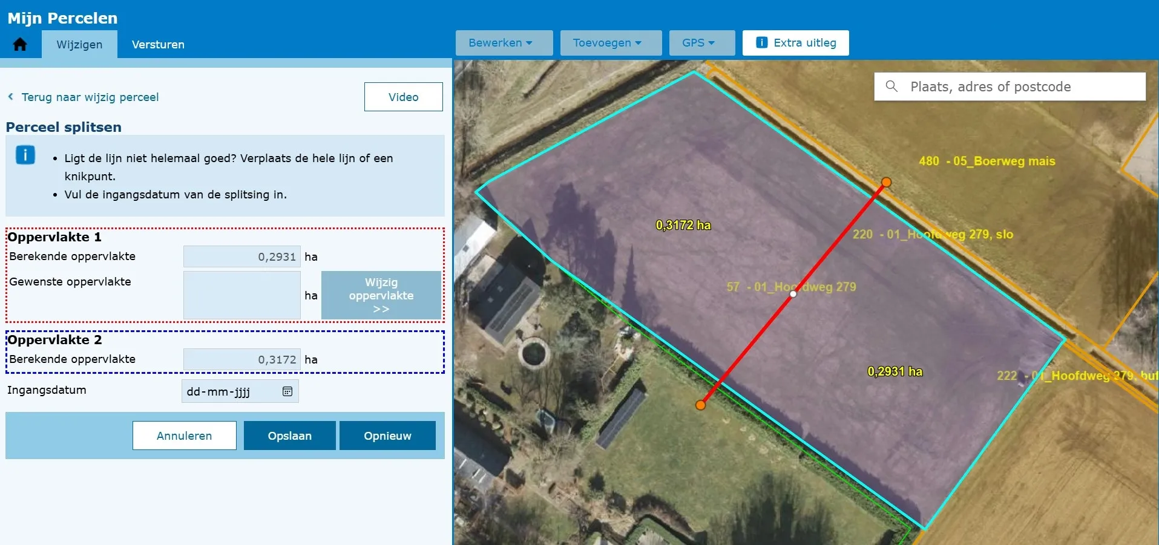Click the blue info icon in instructions
This screenshot has height=545, width=1159.
(25, 155)
